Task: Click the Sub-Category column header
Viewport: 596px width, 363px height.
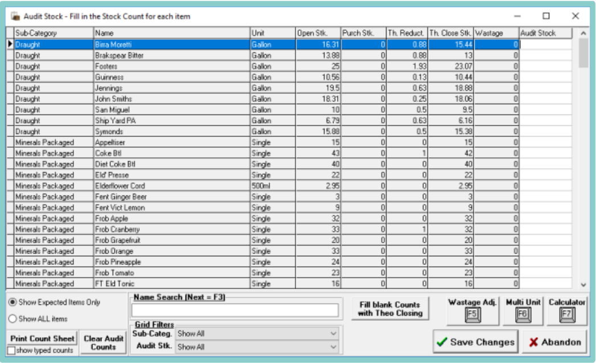Action: pos(54,34)
